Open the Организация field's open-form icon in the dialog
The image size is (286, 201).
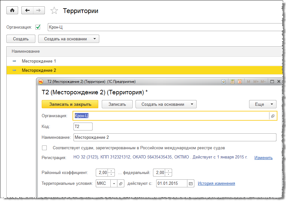(273, 116)
